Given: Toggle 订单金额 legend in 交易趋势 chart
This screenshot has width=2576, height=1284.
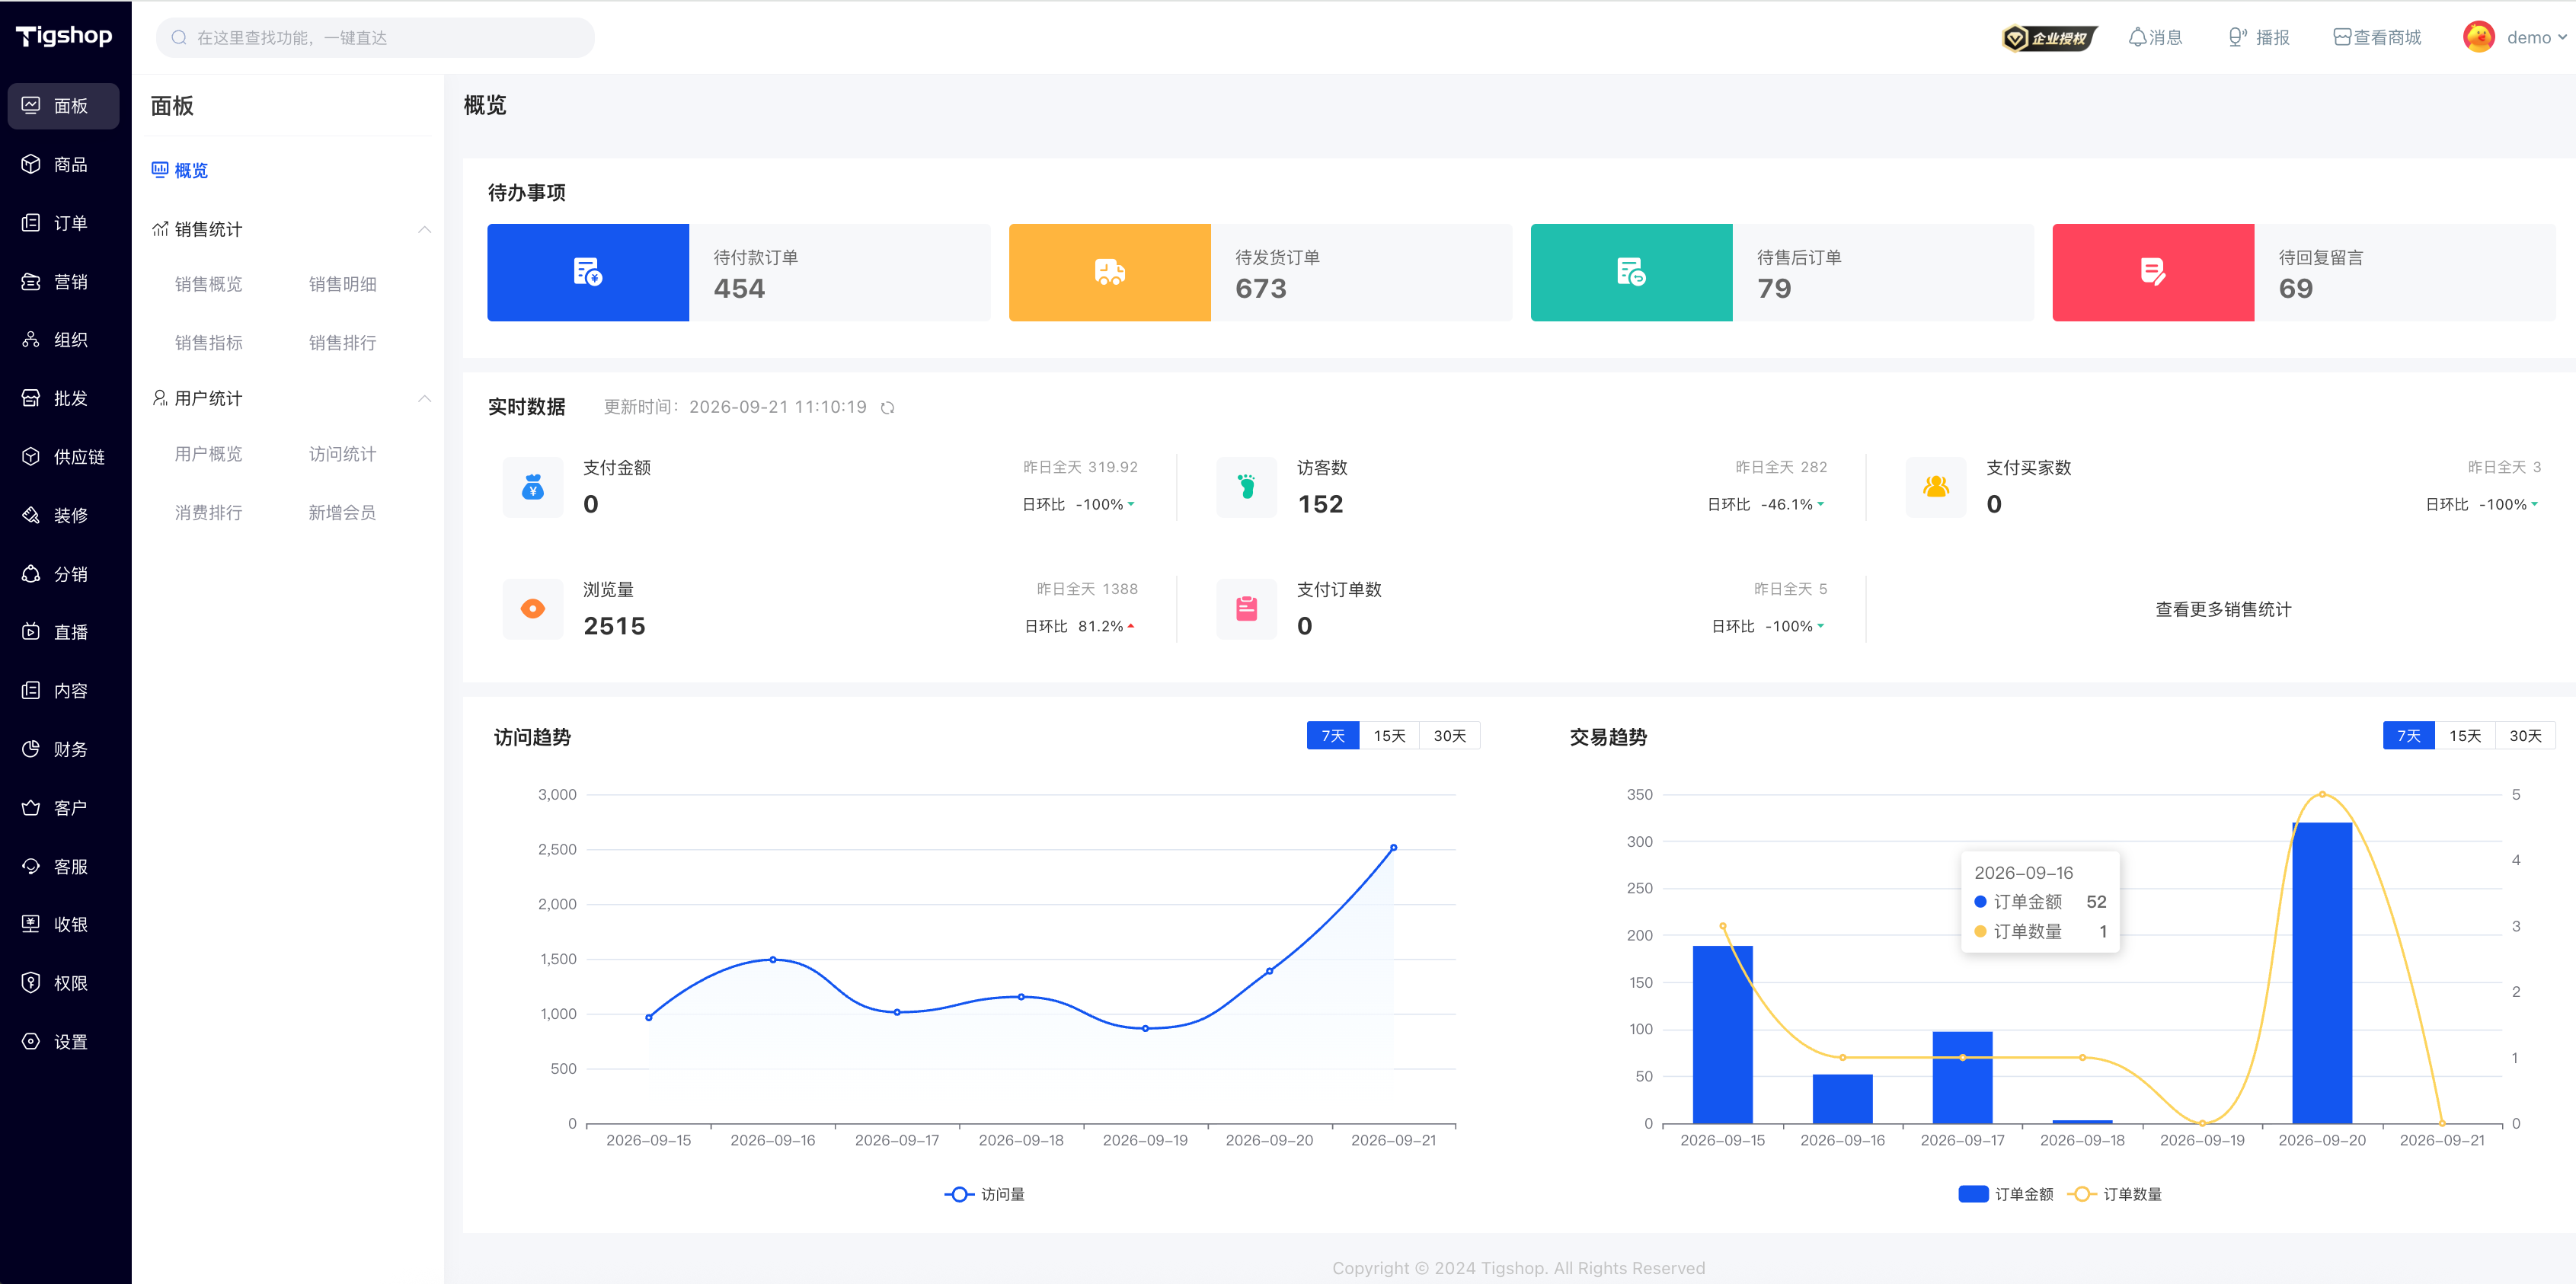Looking at the screenshot, I should click(2005, 1194).
